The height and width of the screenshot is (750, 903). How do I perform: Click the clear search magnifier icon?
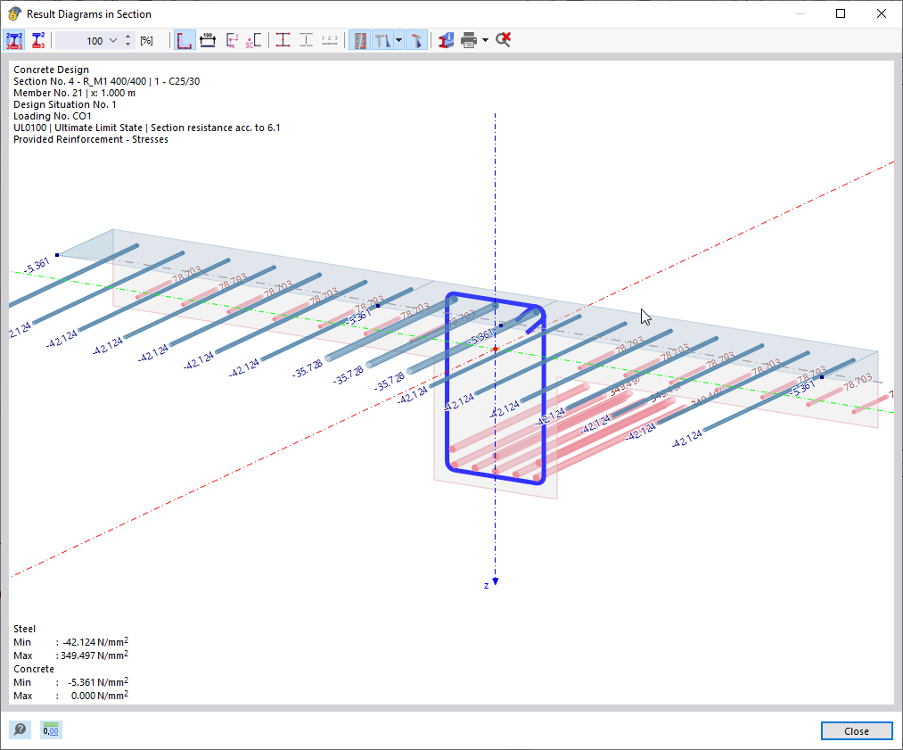pyautogui.click(x=503, y=40)
